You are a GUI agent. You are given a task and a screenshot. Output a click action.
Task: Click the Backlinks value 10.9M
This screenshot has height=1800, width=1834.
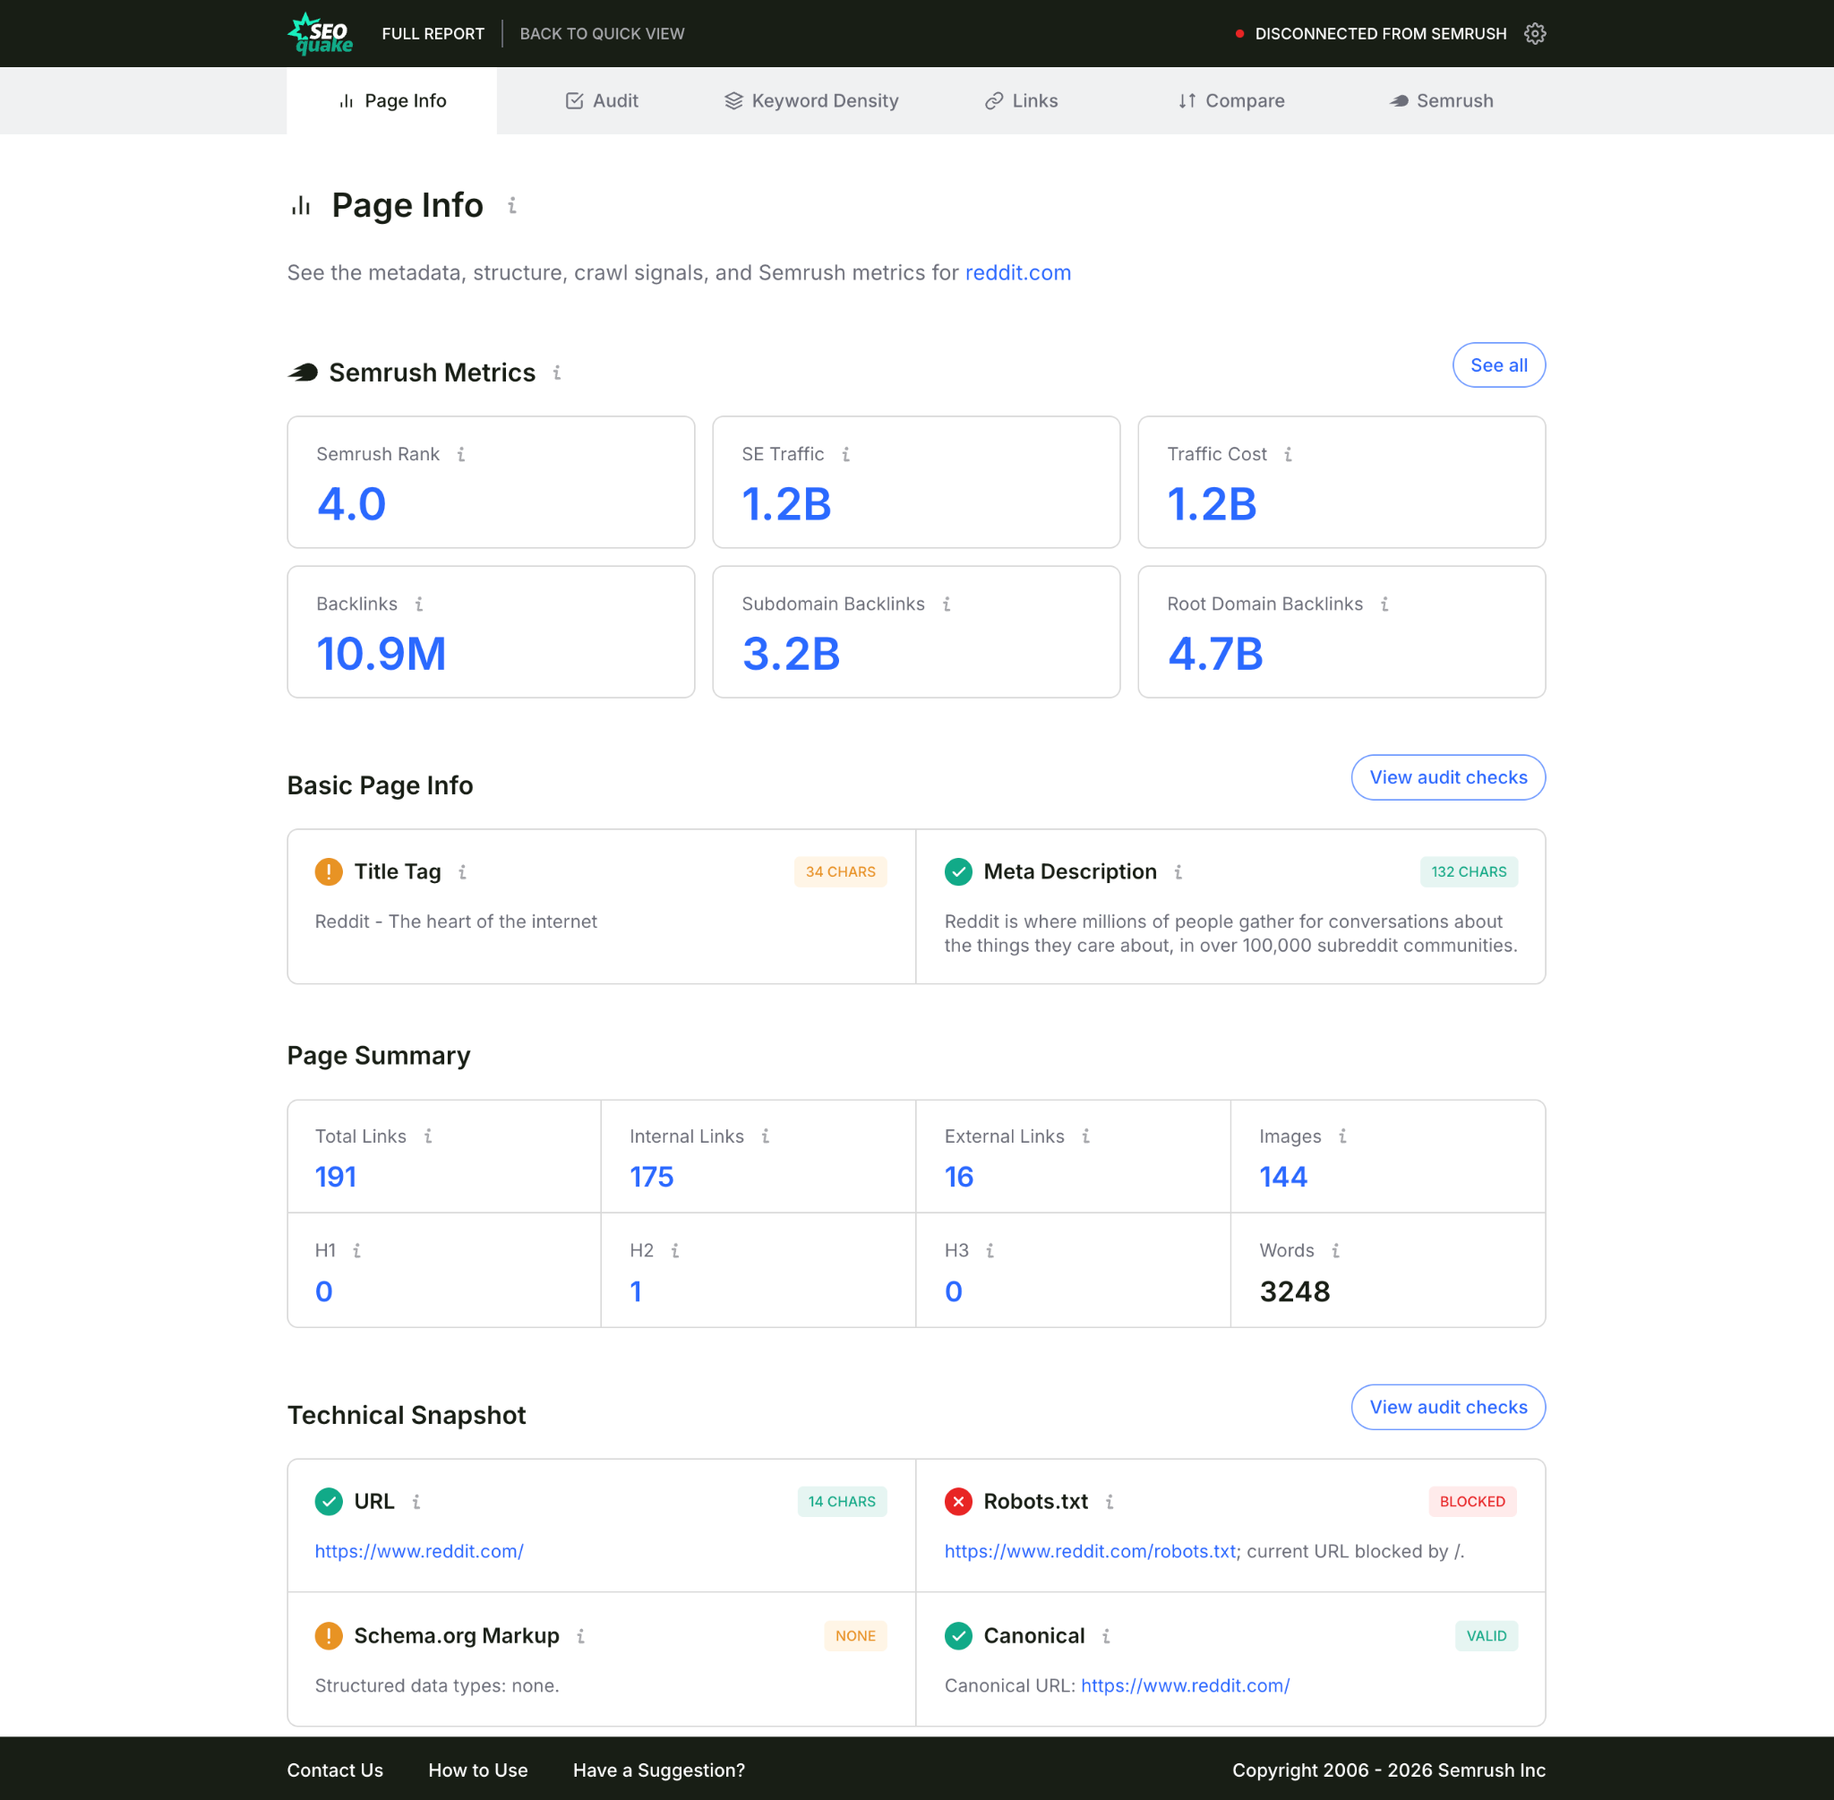pyautogui.click(x=381, y=653)
